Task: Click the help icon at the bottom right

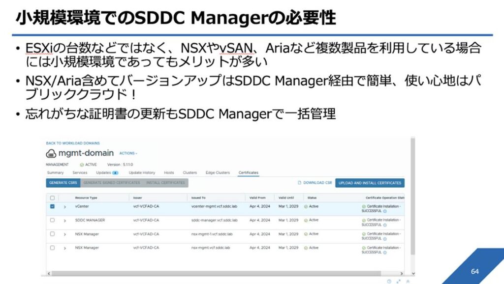Action: 389,282
